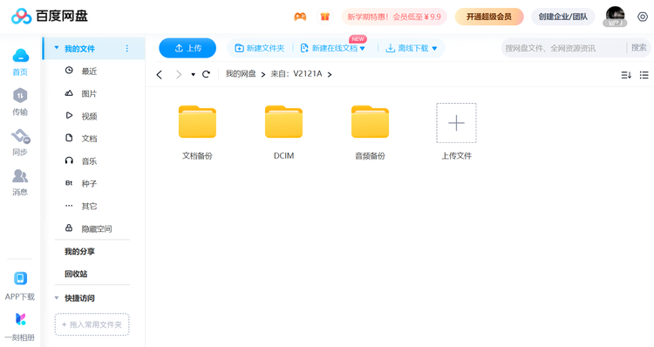Viewport: 654px width, 347px height.
Task: Click the user avatar
Action: [x=615, y=17]
